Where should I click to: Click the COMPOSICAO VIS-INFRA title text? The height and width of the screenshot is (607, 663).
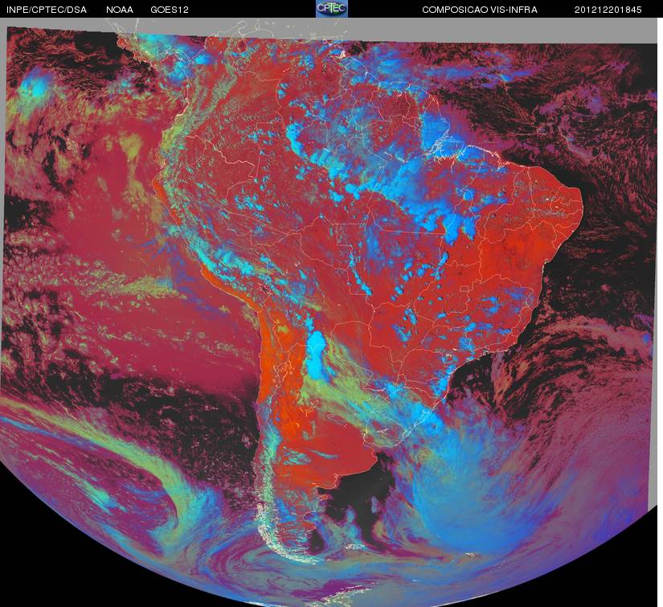(x=480, y=10)
